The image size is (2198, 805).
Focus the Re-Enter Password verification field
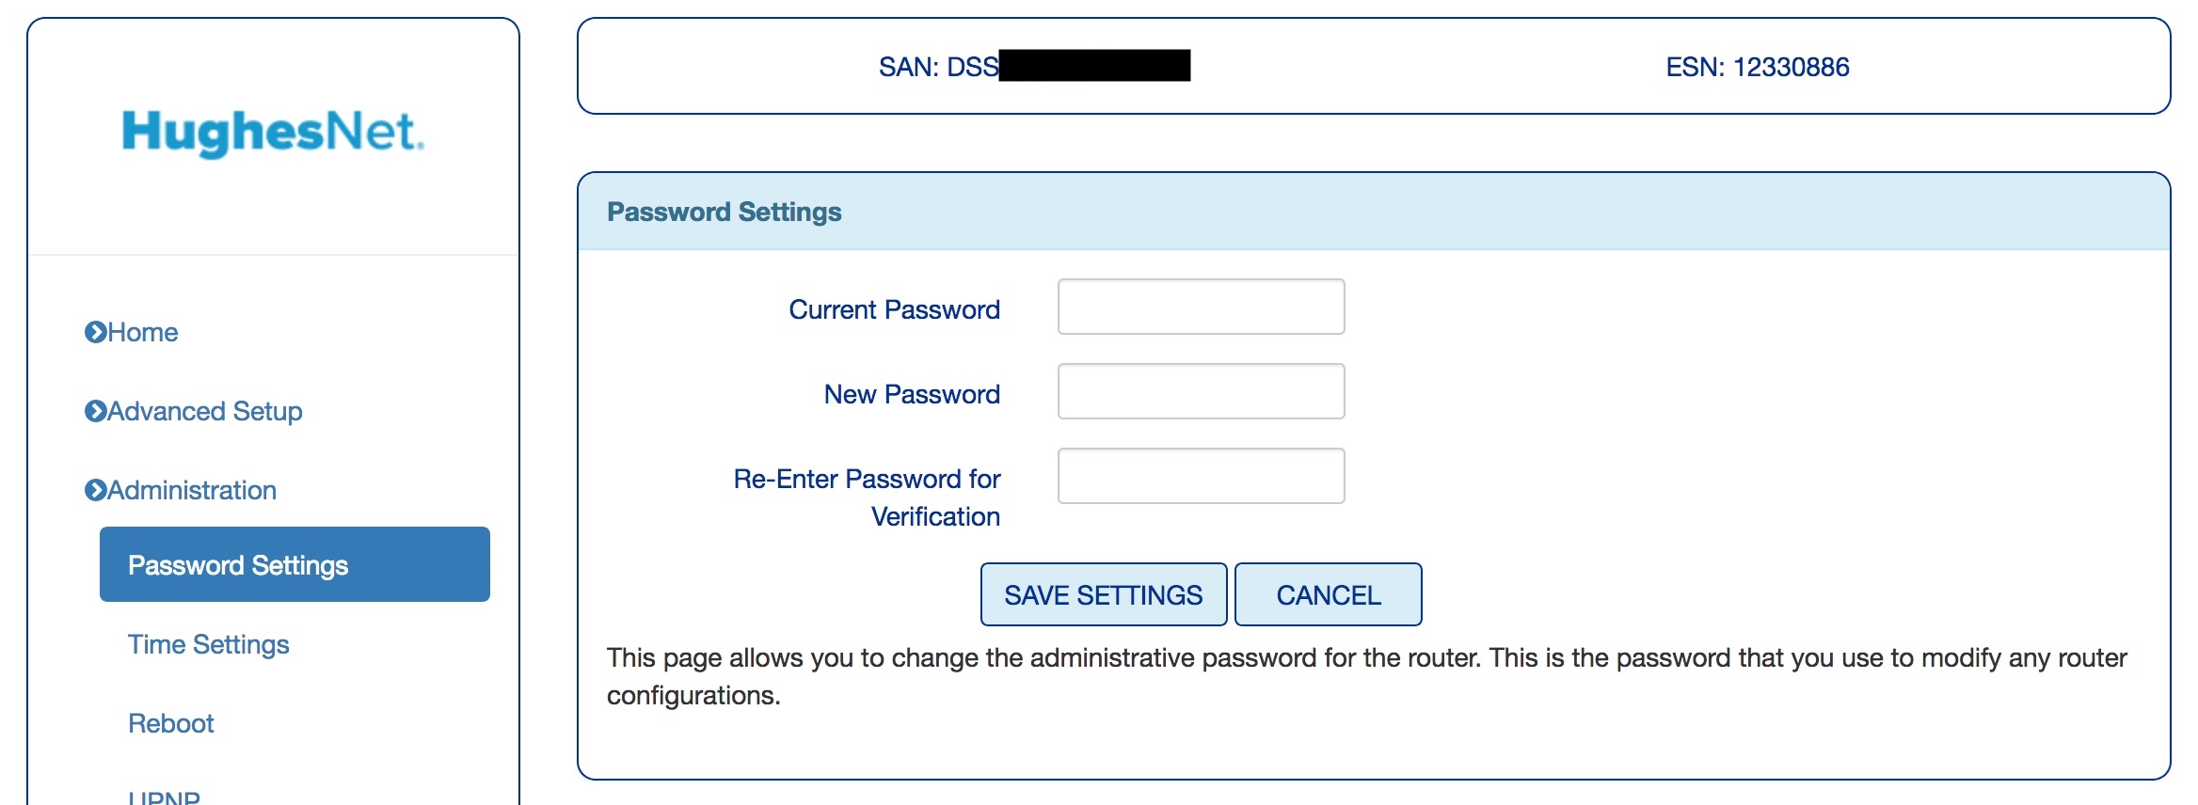1201,476
